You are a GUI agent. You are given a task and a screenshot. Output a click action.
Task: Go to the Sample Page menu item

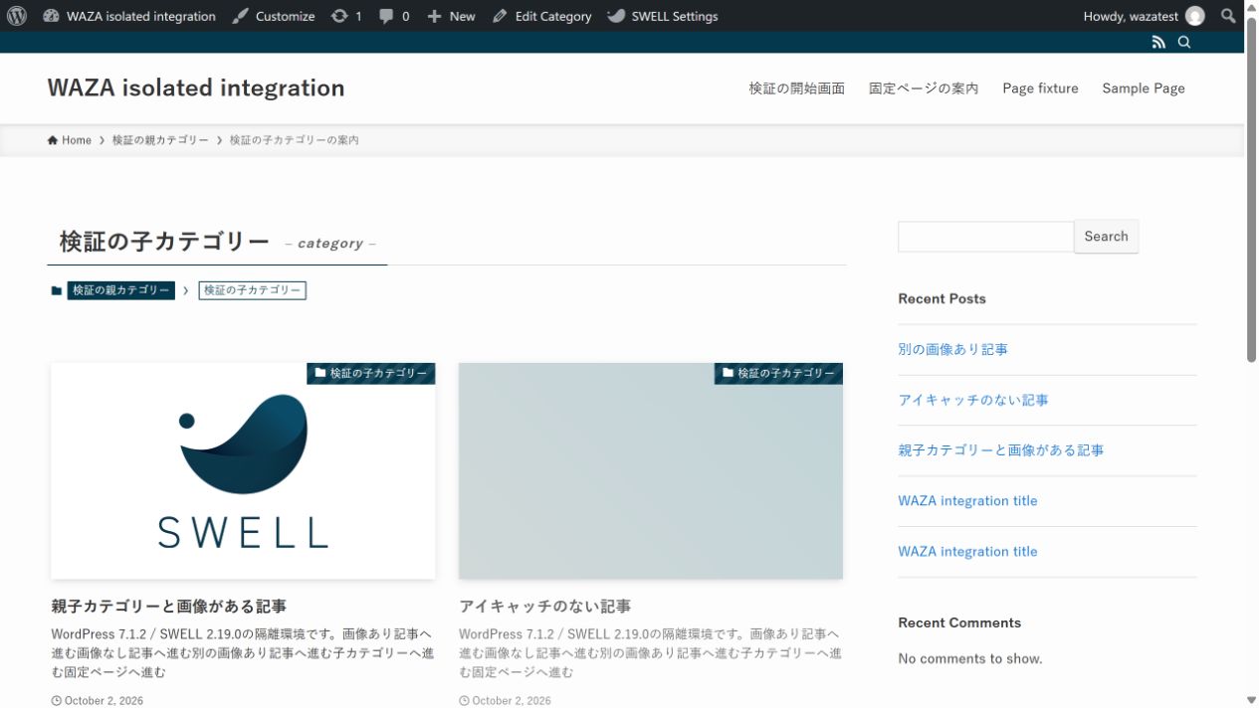tap(1144, 88)
